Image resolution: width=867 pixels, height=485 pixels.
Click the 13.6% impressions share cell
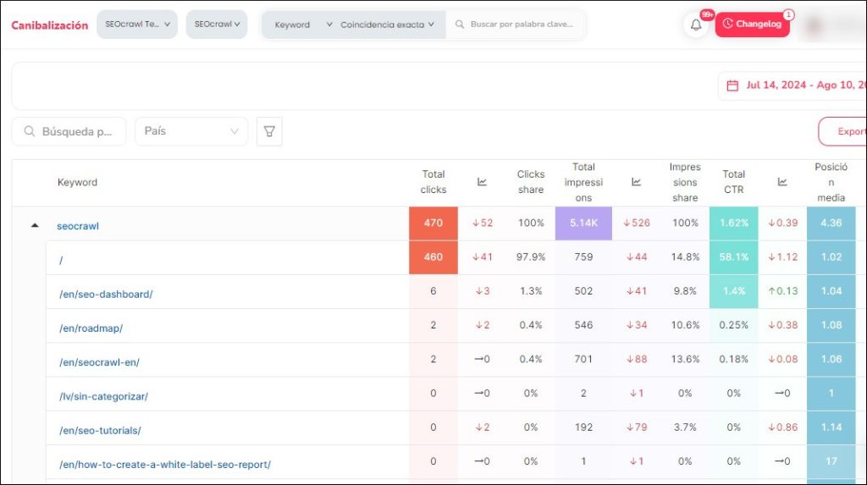pyautogui.click(x=685, y=359)
